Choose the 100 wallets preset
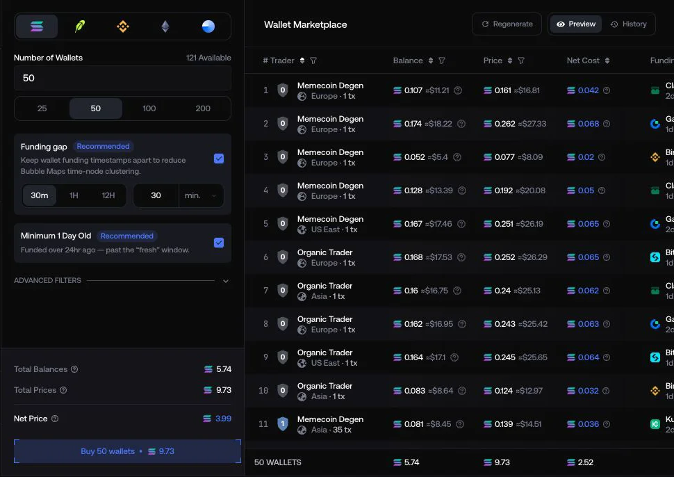 point(149,108)
